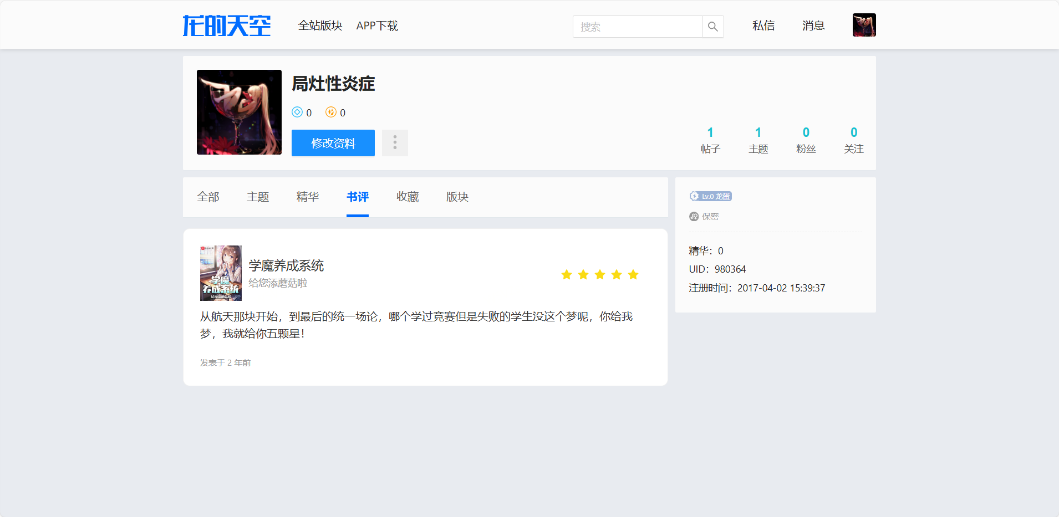
Task: Click the 修改资料 button
Action: pos(333,143)
